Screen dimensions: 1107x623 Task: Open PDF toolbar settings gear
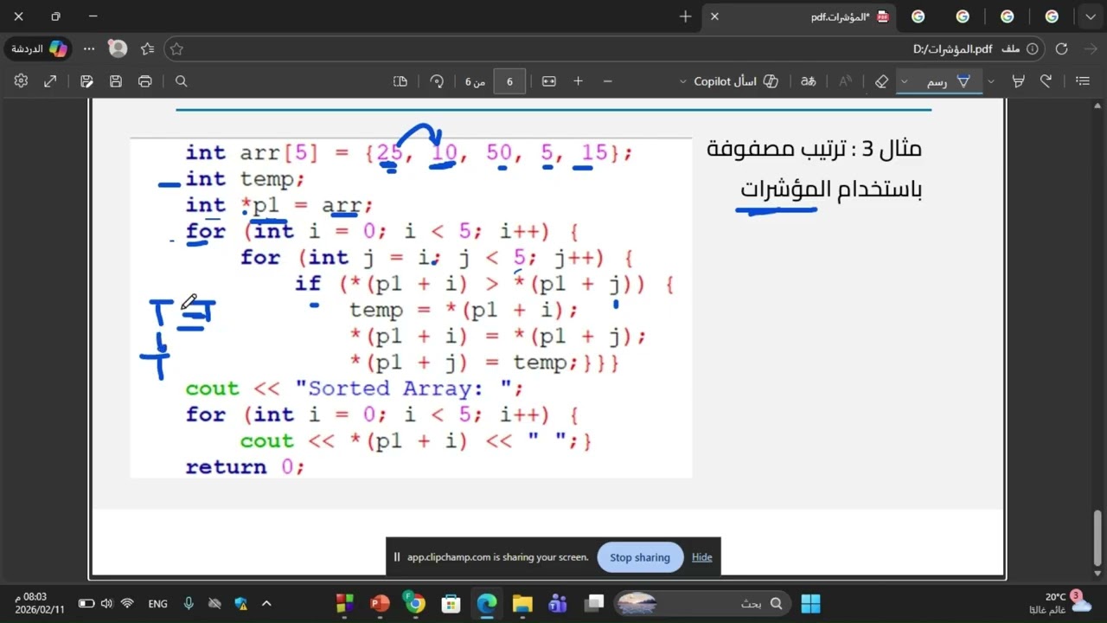coord(21,81)
